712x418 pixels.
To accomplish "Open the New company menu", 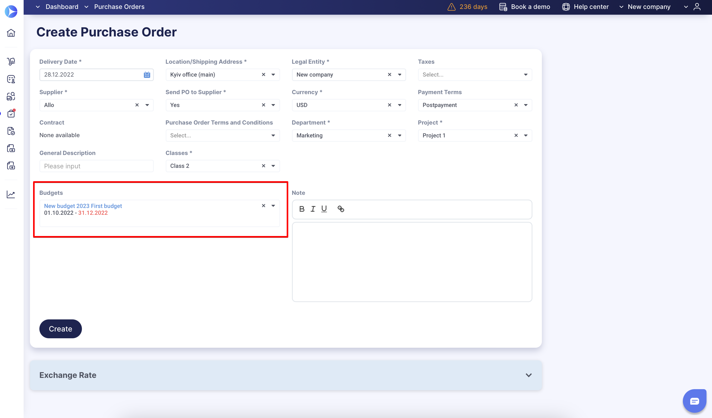I will (645, 7).
